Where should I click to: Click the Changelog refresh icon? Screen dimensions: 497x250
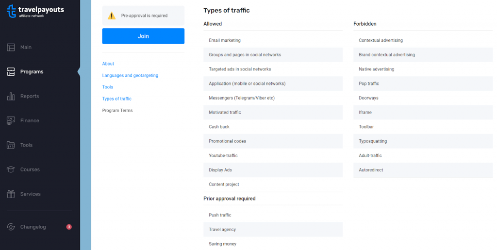pos(11,227)
